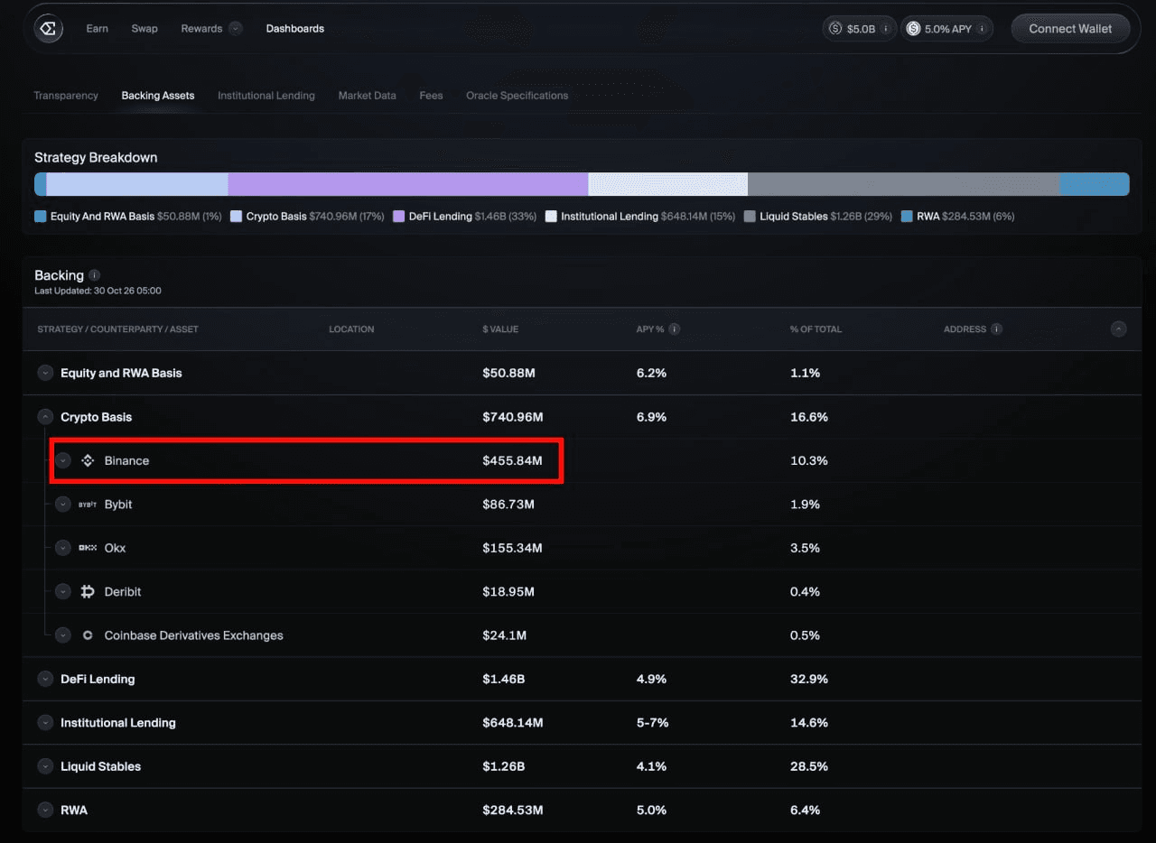Collapse the Crypto Basis row

pyautogui.click(x=45, y=417)
